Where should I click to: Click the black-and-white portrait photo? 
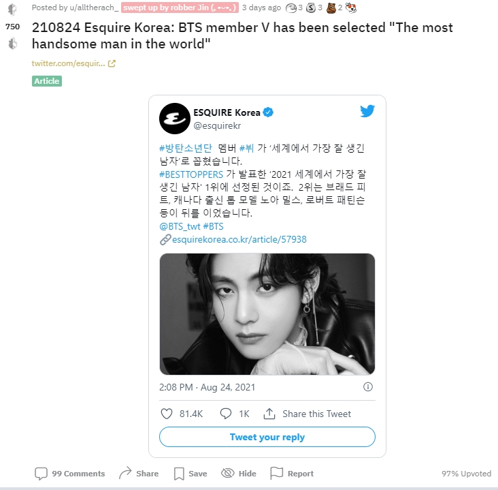click(x=267, y=314)
